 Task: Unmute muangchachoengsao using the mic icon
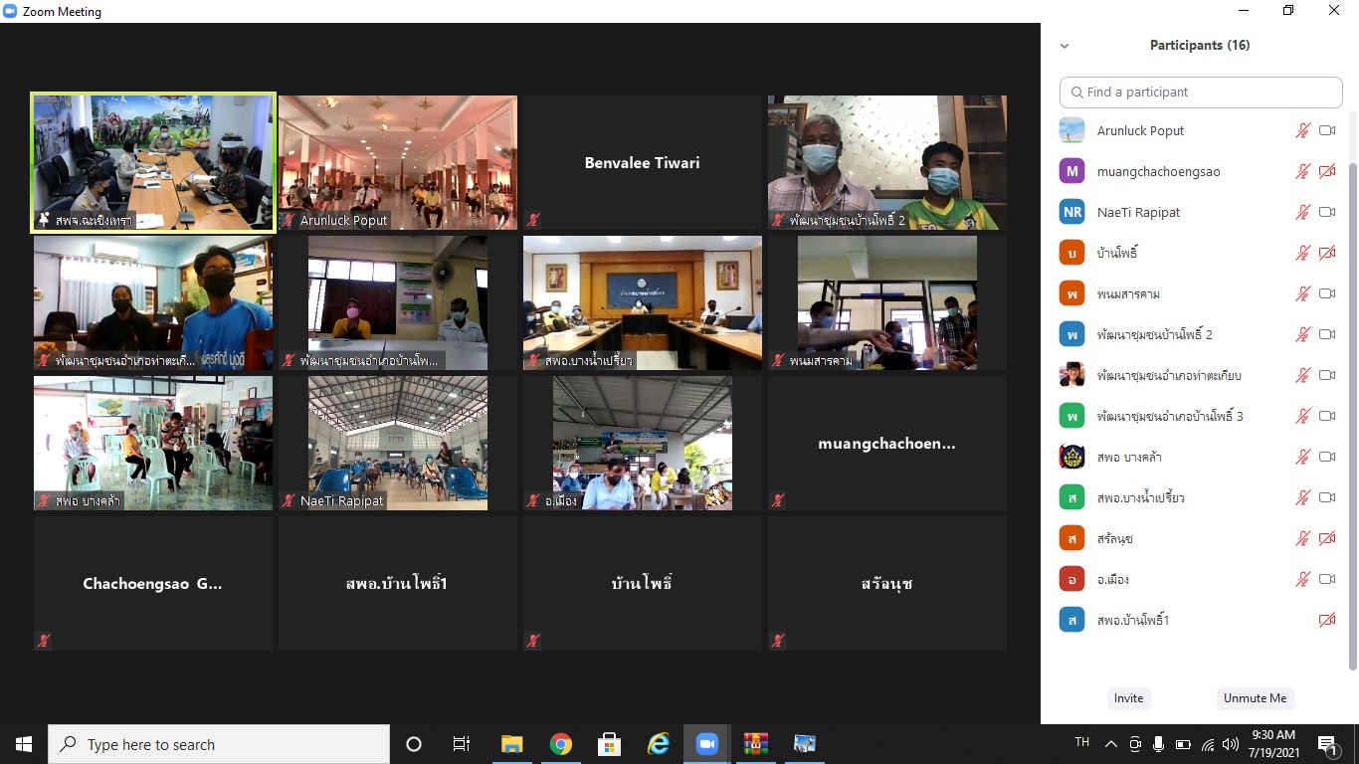point(1302,171)
